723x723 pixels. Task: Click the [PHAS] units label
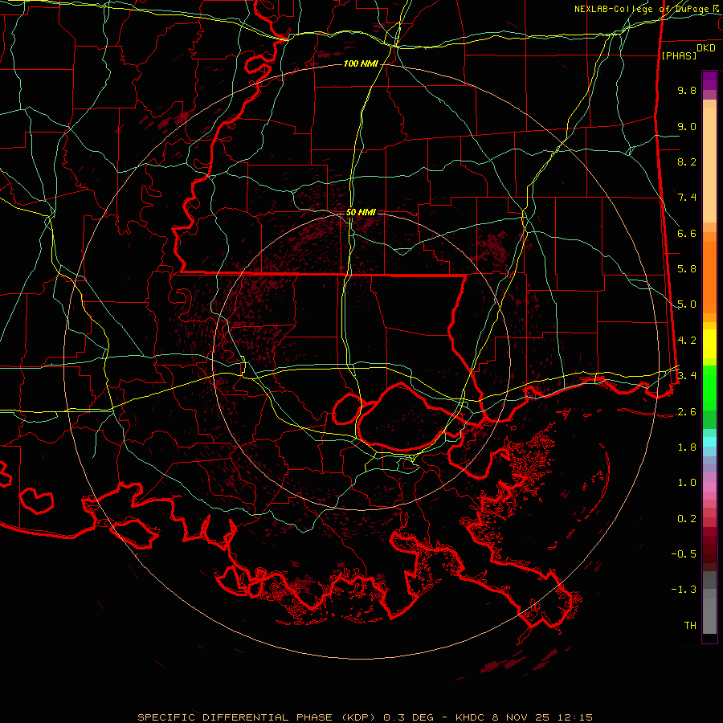[679, 55]
